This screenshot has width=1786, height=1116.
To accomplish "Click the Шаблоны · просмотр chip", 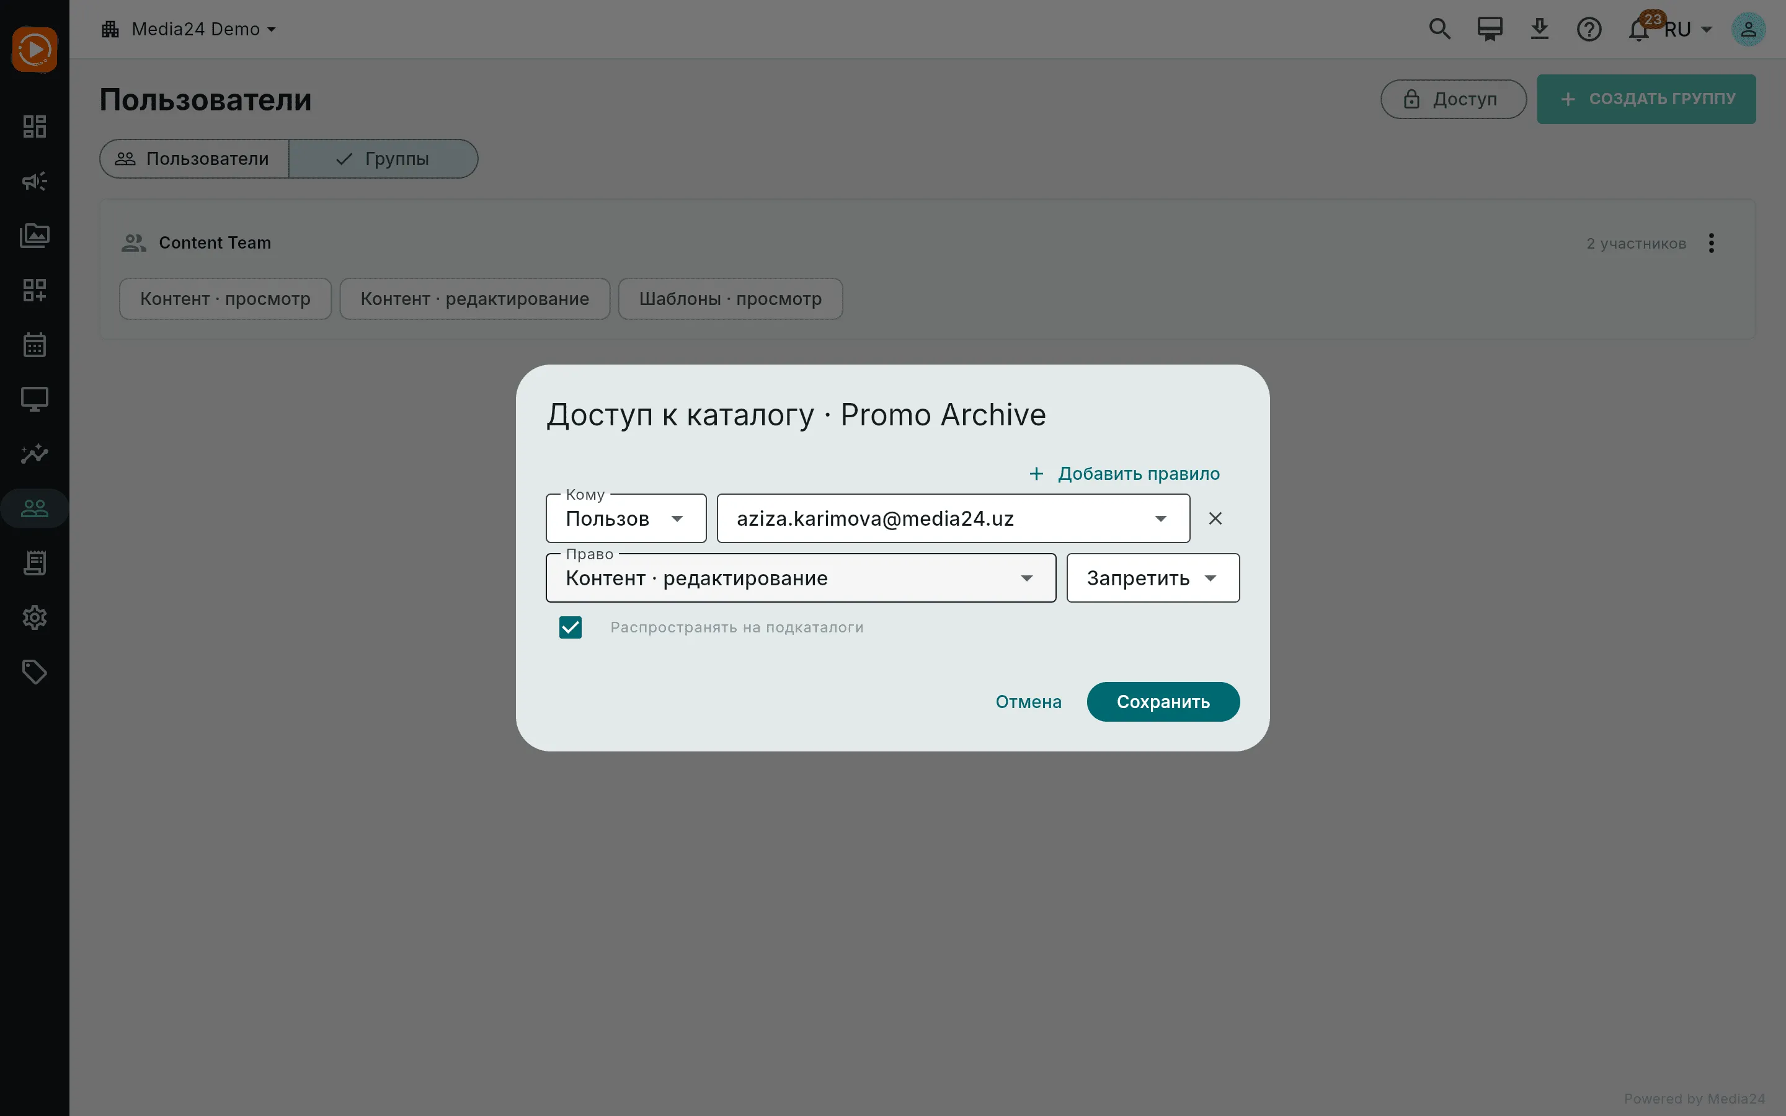I will [730, 299].
